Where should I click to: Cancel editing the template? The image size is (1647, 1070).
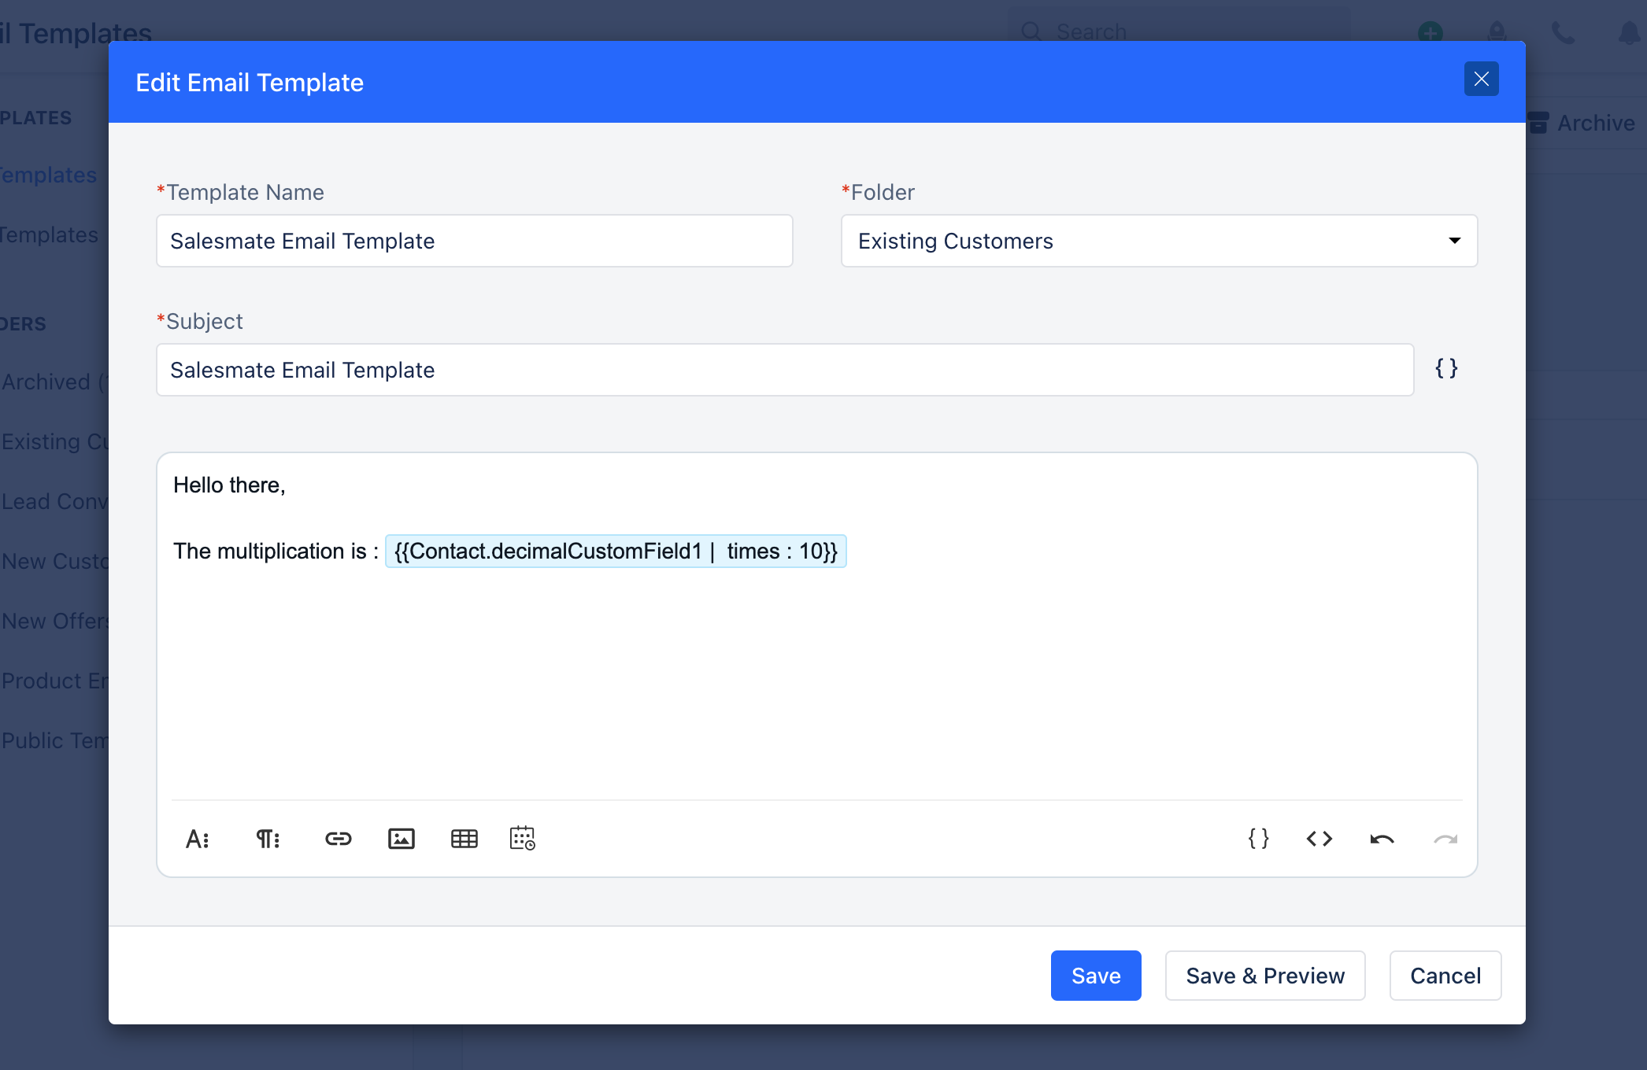1445,976
